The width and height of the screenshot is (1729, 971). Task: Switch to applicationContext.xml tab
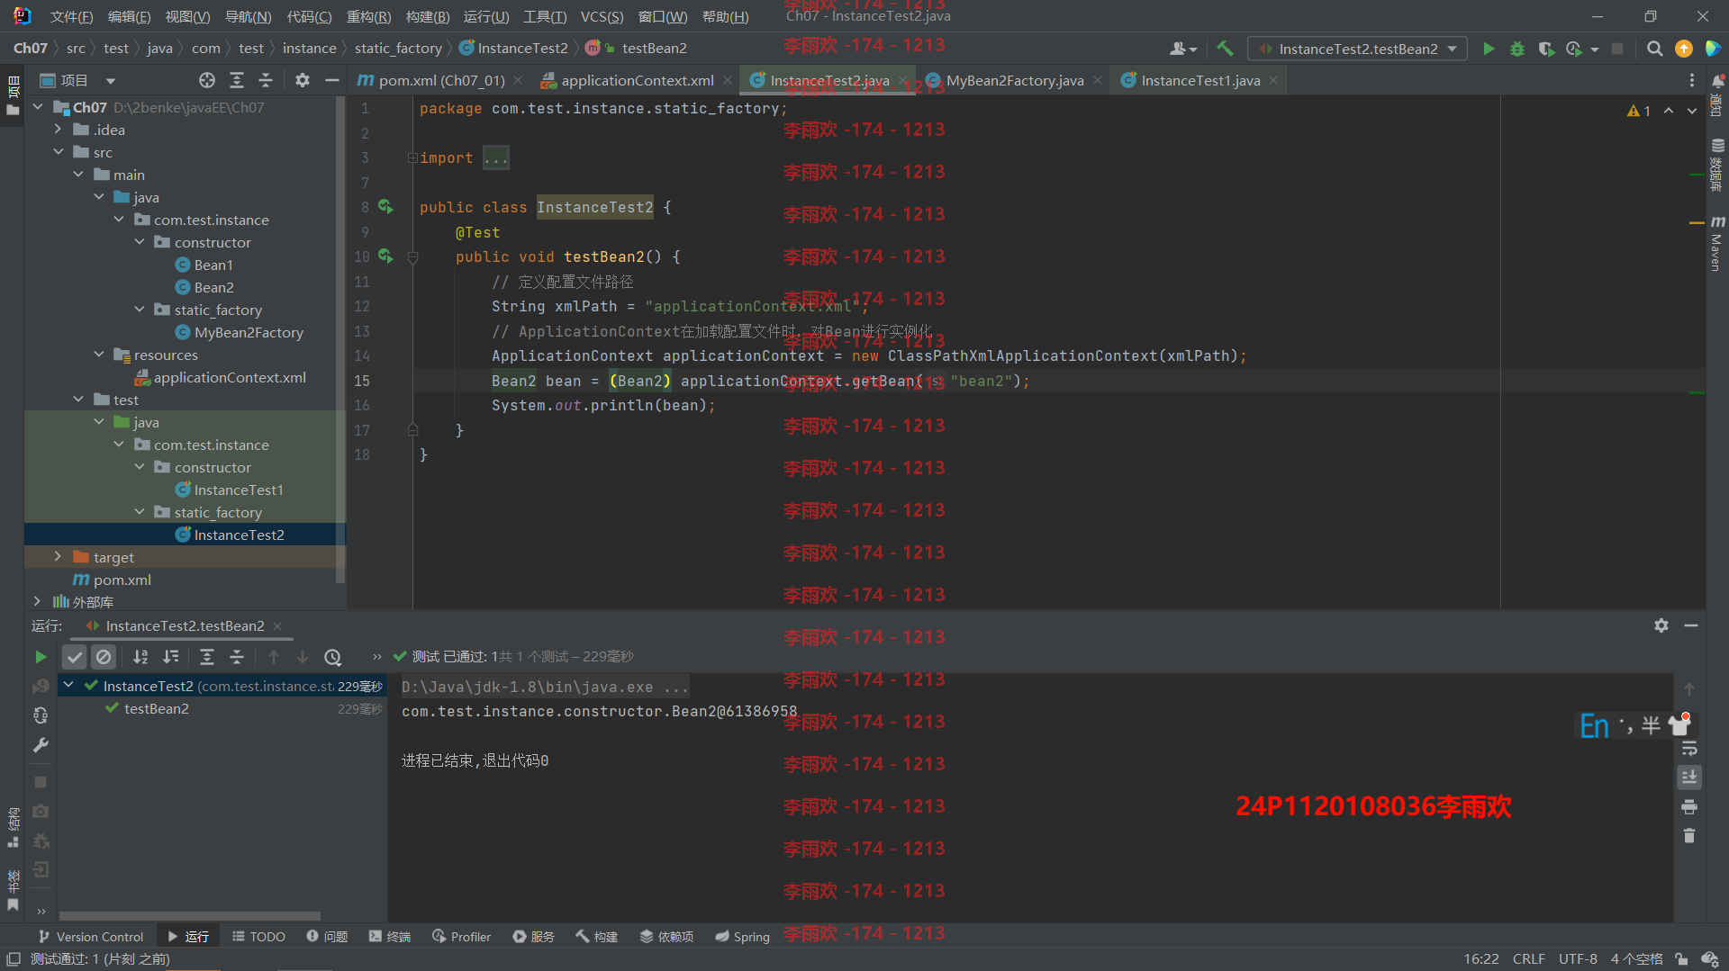(x=638, y=80)
